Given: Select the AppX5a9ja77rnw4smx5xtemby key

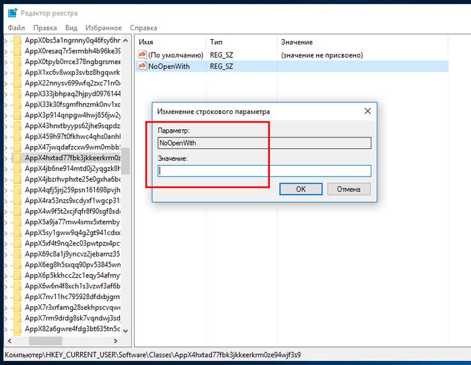Looking at the screenshot, I should click(x=73, y=222).
